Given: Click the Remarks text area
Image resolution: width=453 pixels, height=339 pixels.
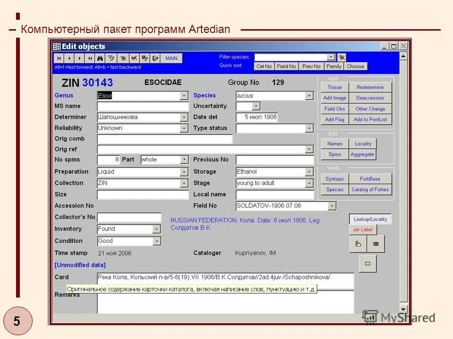Looking at the screenshot, I should pos(226,302).
